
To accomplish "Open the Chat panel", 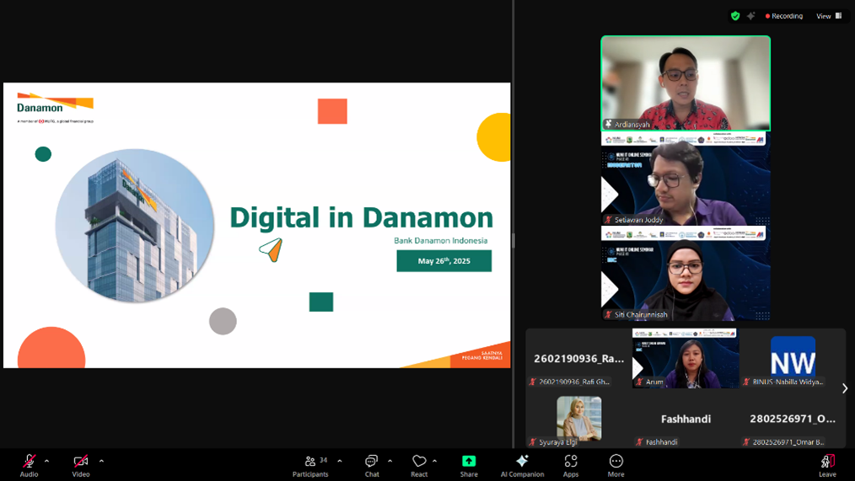I will pos(372,466).
